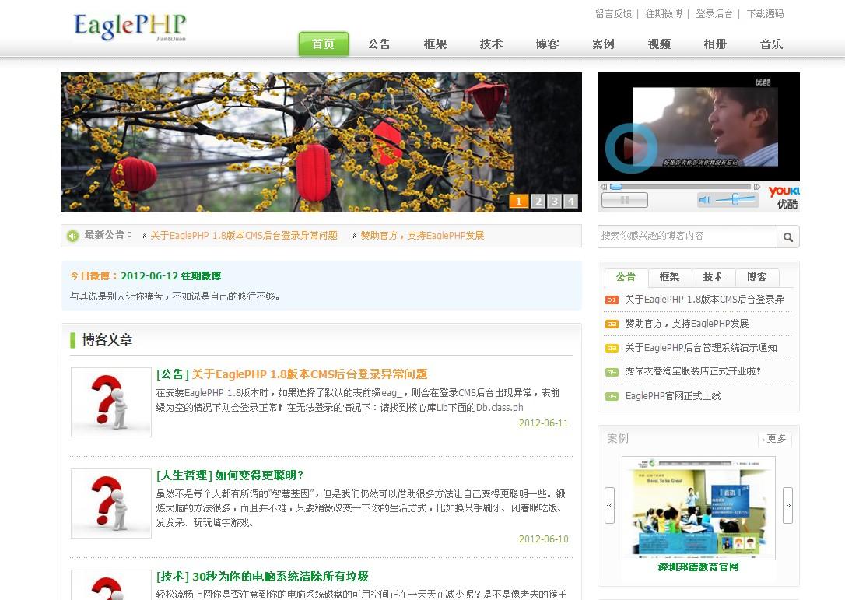Click next arrow in 案例 carousel

[788, 505]
